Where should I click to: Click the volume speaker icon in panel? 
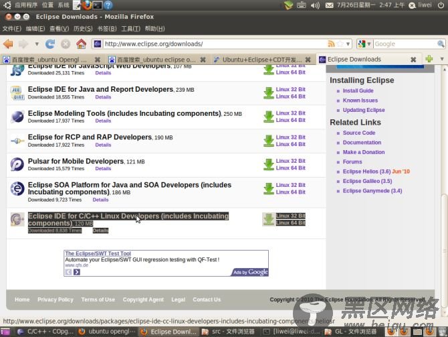click(x=315, y=5)
